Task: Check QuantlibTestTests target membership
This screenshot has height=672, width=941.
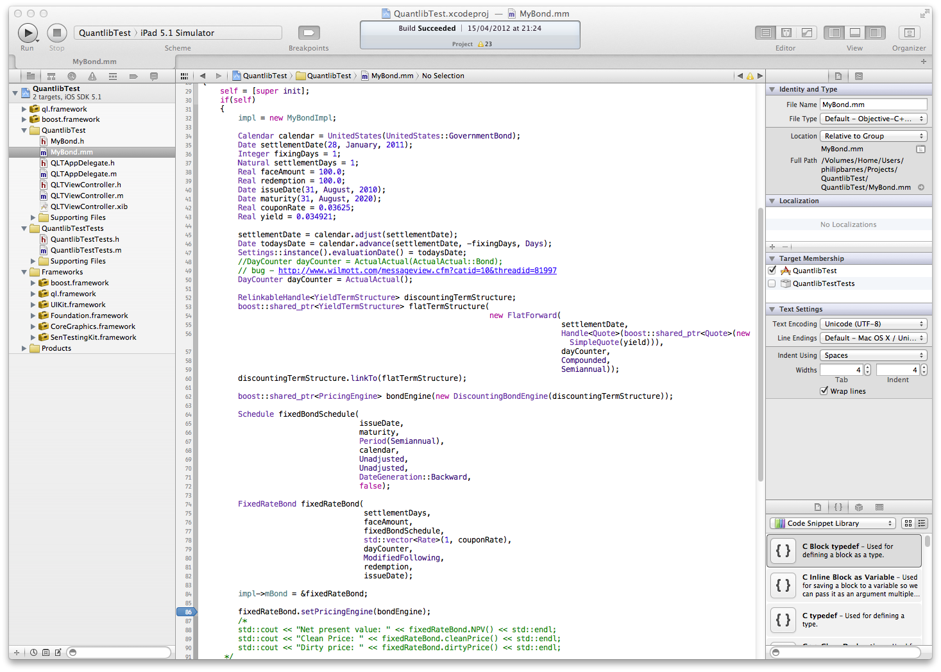Action: (772, 283)
